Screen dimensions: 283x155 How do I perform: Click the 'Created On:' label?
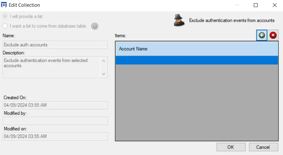coord(15,98)
